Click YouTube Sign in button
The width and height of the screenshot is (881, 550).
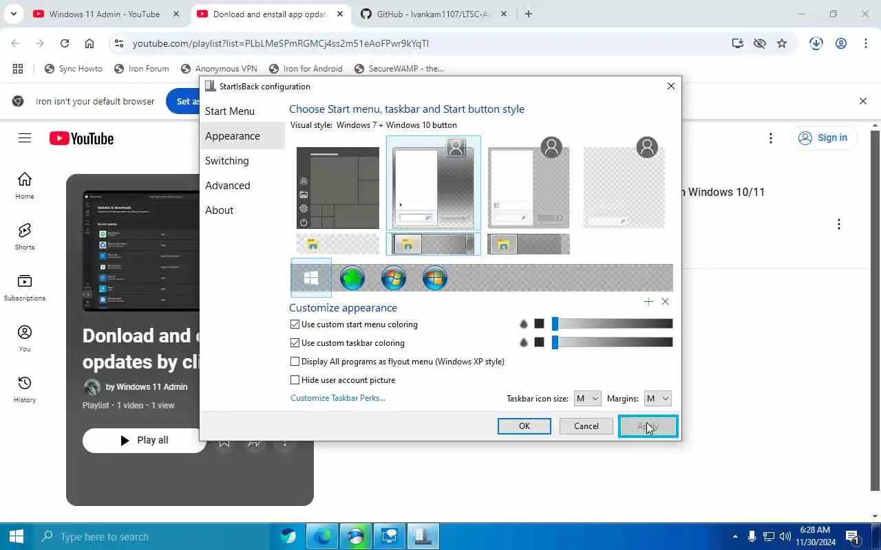(823, 137)
